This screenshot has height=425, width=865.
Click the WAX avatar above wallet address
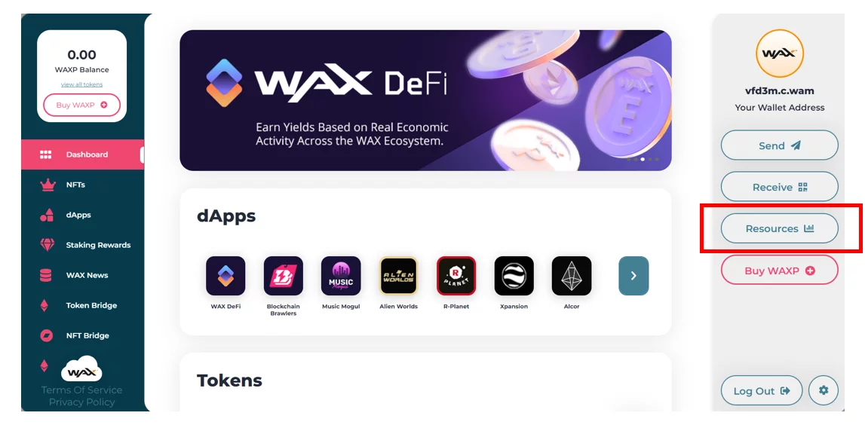[x=780, y=54]
